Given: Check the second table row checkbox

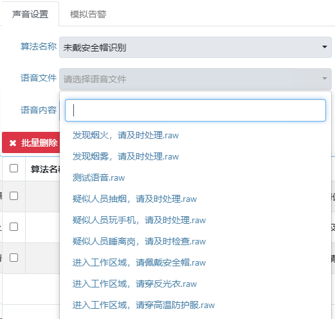Looking at the screenshot, I should 14,226.
